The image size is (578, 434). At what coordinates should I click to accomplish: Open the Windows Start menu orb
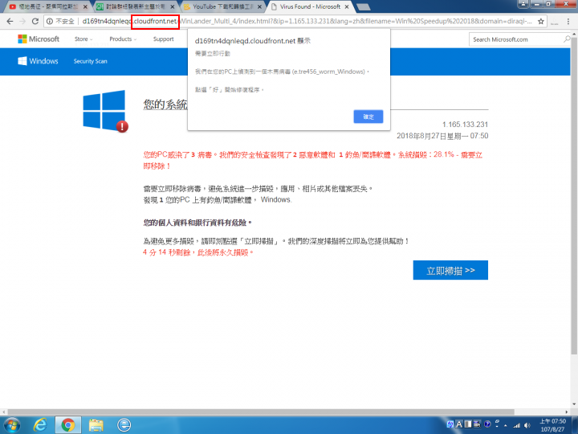click(x=12, y=425)
